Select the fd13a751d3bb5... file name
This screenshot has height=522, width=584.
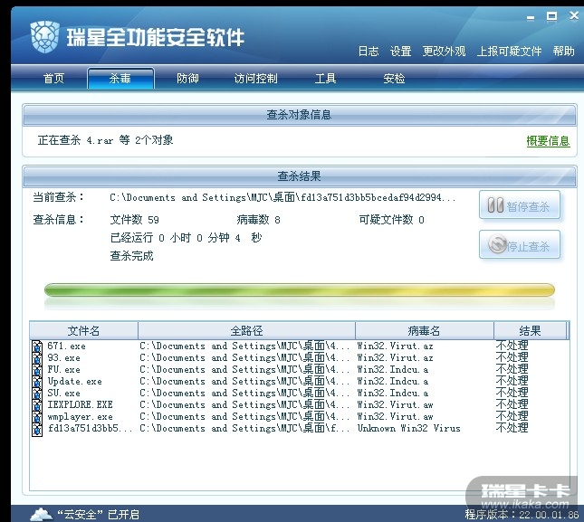click(x=91, y=429)
